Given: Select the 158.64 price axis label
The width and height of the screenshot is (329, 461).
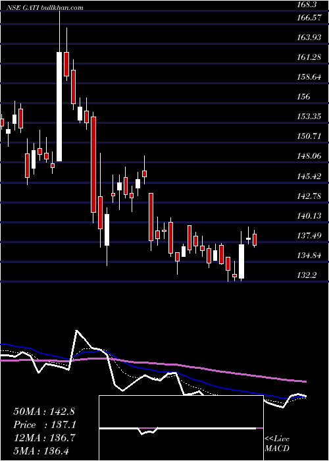Looking at the screenshot, I should pos(311,77).
